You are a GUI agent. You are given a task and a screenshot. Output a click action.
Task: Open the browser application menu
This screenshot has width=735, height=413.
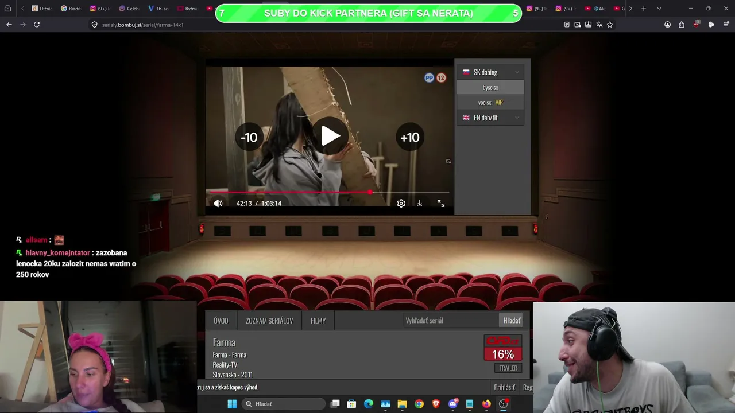(726, 25)
